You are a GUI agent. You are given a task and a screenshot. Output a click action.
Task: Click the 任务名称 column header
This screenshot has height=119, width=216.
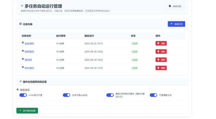click(26, 36)
